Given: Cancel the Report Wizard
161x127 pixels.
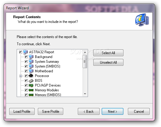Looking at the screenshot, I should pyautogui.click(x=139, y=112).
